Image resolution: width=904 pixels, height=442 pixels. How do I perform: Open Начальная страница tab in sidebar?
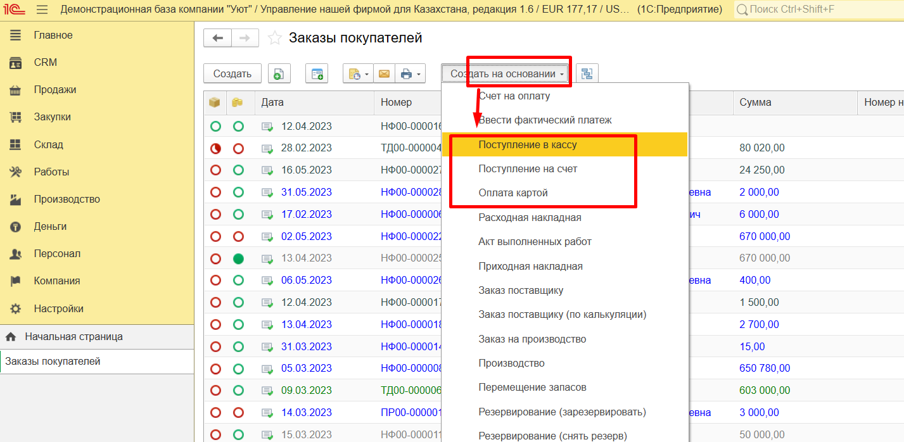click(x=73, y=337)
